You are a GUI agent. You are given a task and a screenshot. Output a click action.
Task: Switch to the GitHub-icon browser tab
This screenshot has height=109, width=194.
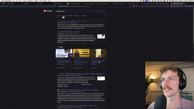pyautogui.click(x=162, y=4)
